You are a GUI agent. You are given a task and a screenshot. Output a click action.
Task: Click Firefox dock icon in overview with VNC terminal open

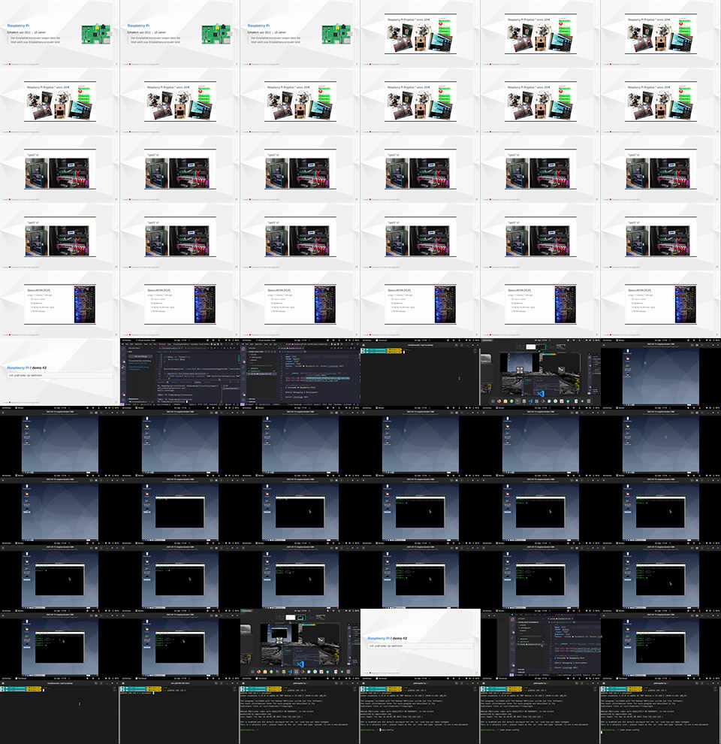tap(258, 671)
